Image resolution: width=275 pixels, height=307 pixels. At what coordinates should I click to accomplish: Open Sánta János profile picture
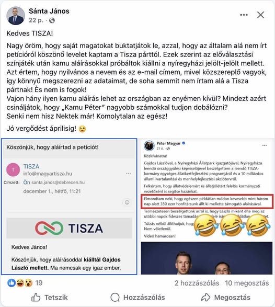(16, 16)
